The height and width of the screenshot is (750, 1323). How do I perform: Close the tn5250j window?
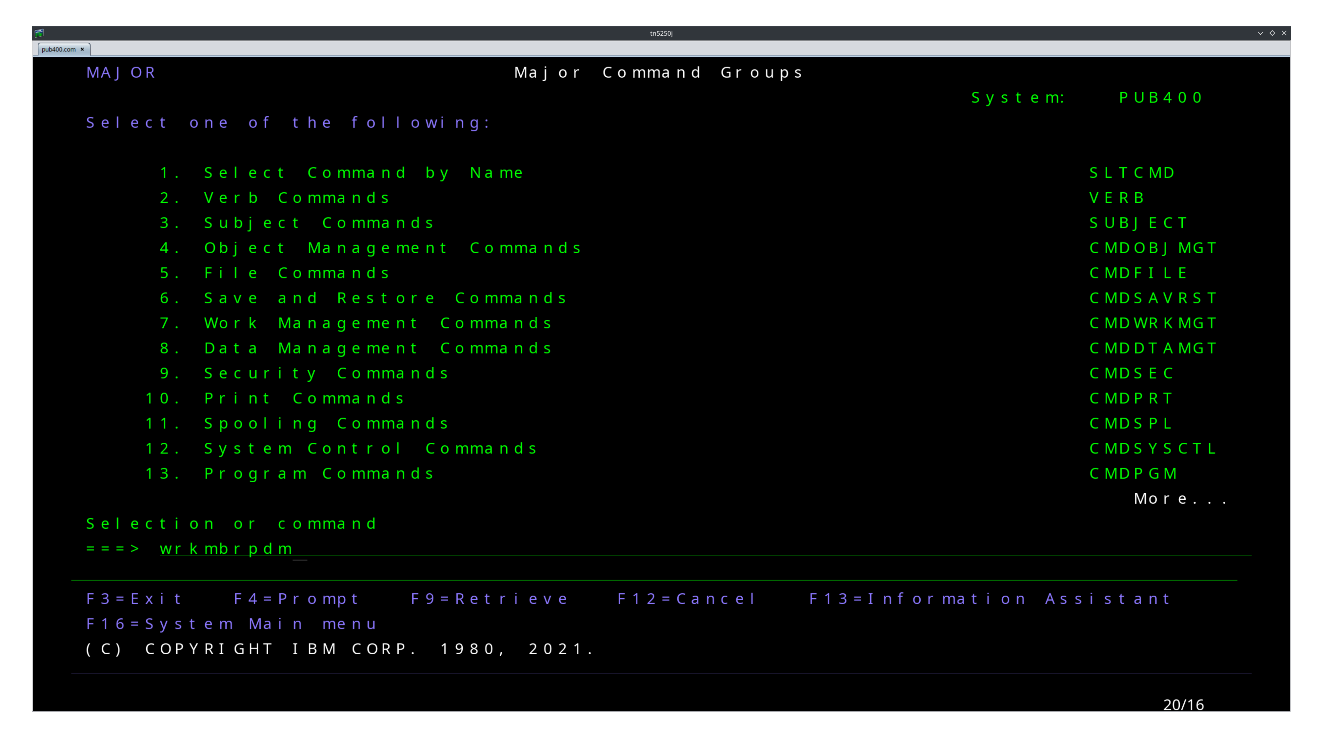coord(1284,33)
